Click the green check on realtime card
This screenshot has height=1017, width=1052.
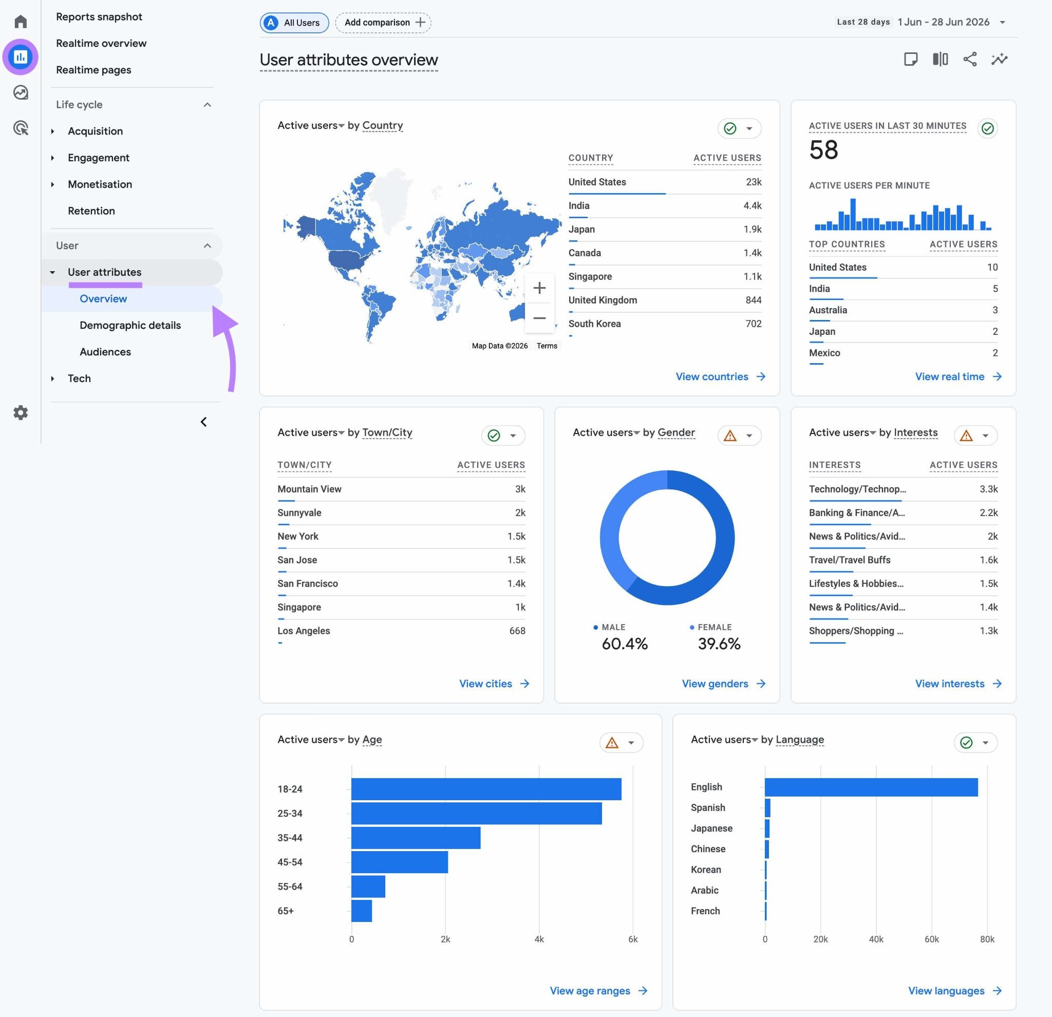[x=988, y=128]
